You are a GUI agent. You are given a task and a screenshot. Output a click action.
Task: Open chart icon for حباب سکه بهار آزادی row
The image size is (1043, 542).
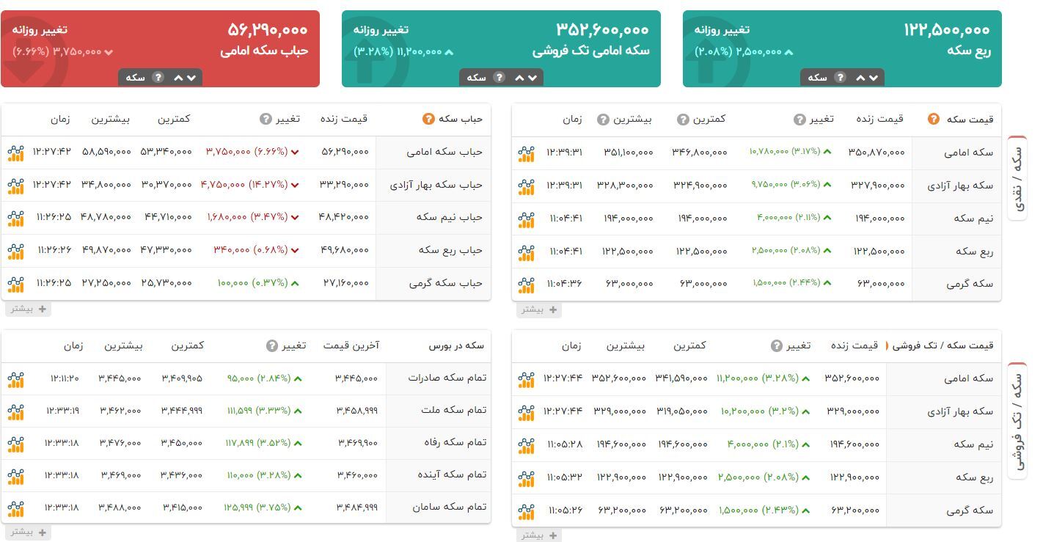tap(15, 186)
